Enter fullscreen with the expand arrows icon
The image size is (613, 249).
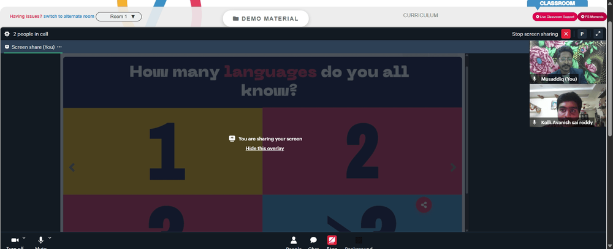click(x=598, y=34)
